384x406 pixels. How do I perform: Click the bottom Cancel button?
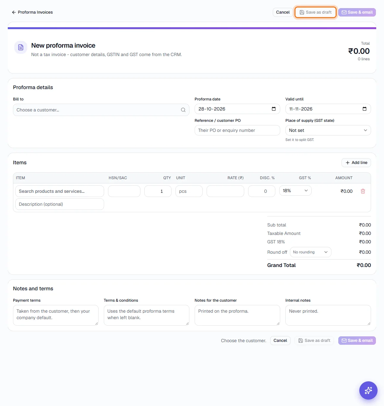pos(280,341)
